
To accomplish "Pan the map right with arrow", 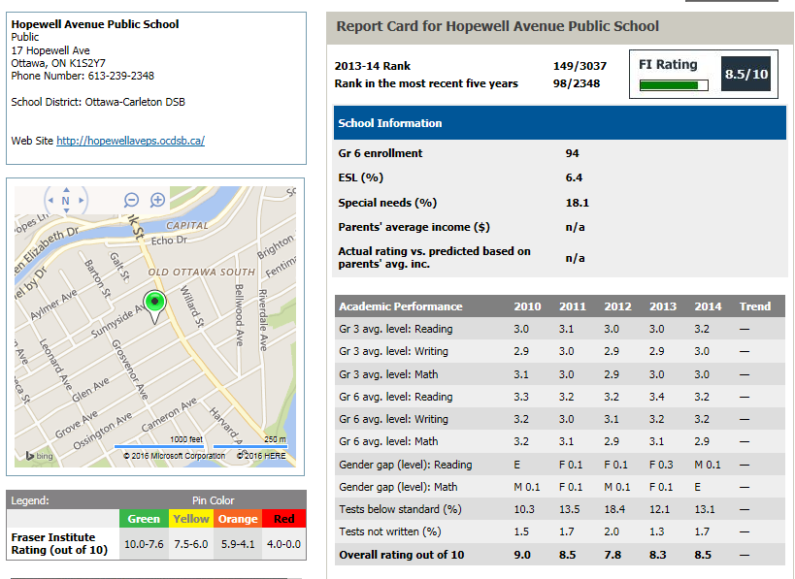I will pos(83,201).
